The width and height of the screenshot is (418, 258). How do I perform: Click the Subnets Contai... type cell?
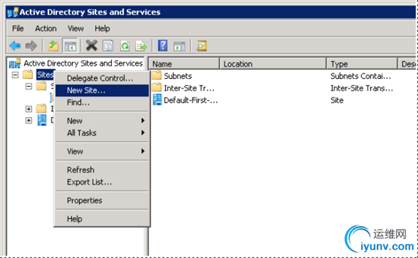(361, 76)
